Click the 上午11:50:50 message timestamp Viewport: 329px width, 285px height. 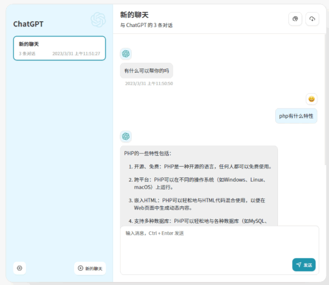point(149,84)
